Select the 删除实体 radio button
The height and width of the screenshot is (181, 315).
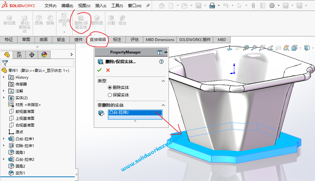click(x=110, y=88)
